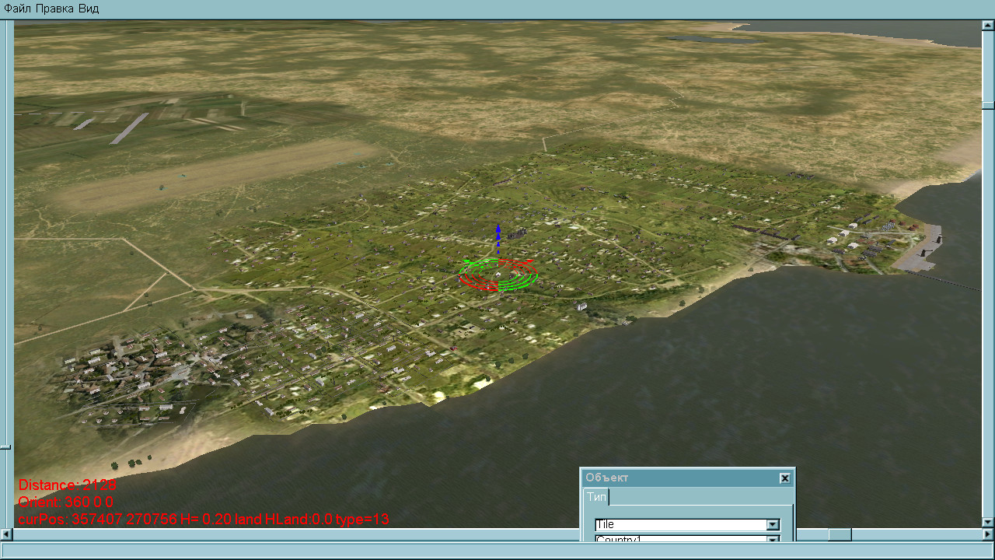Click the vertical scrollbar up arrow

point(988,26)
